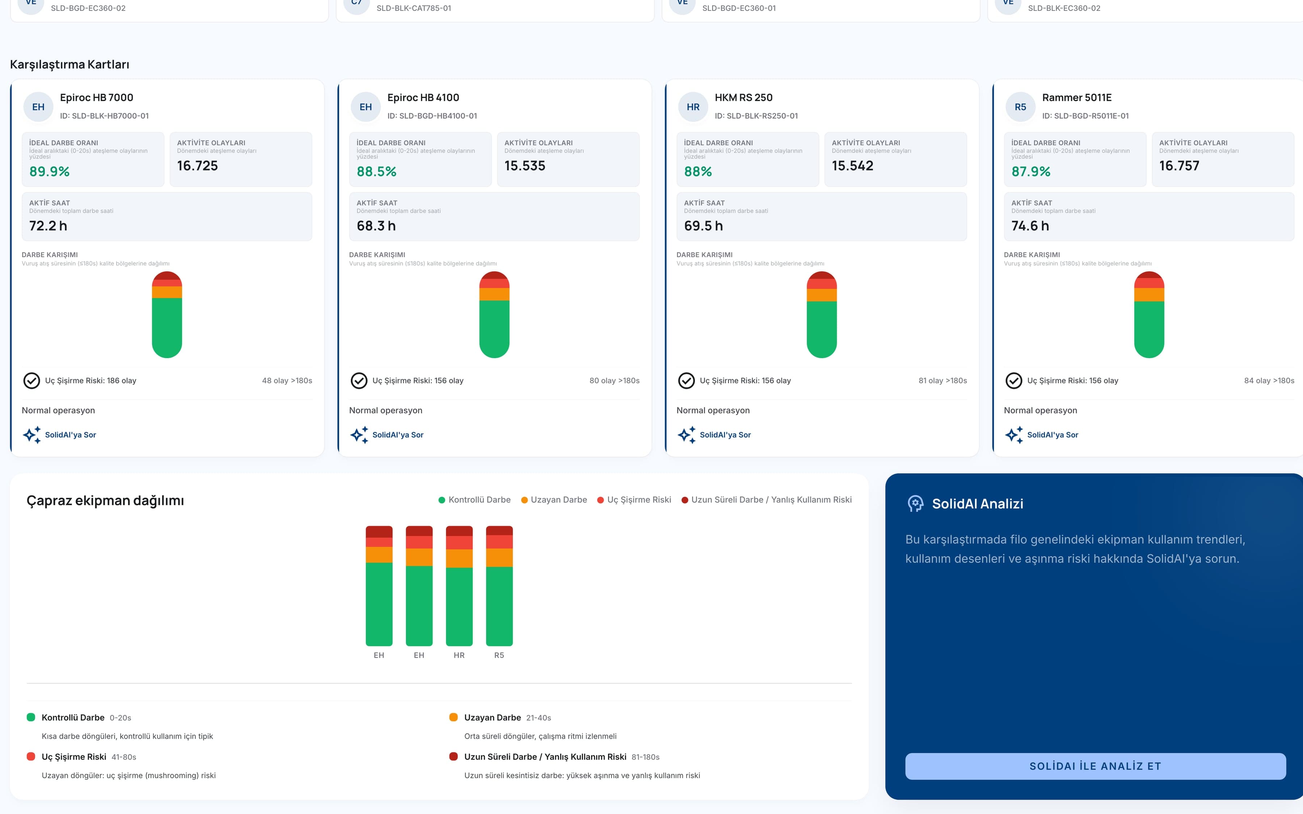Click the Epiroc HB 7000 card title
The image size is (1303, 814).
coord(96,97)
